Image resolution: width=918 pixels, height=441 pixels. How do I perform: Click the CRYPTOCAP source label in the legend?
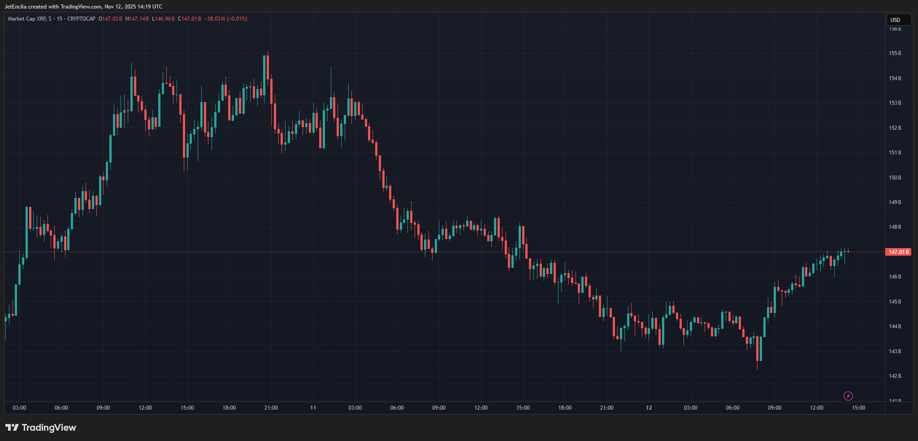(x=81, y=19)
